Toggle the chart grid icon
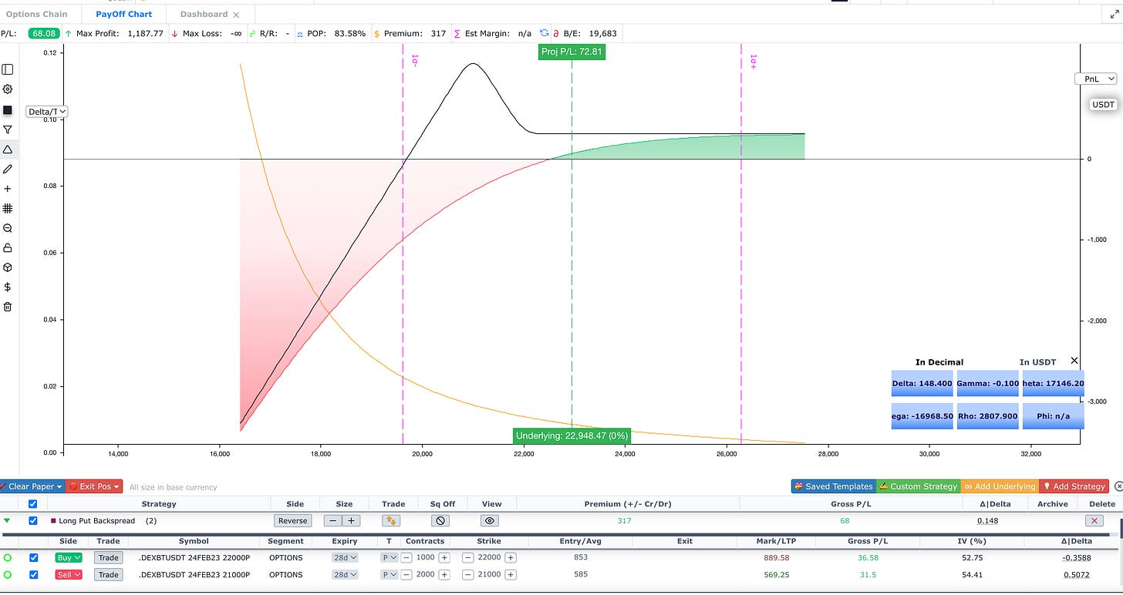This screenshot has height=595, width=1123. [x=8, y=208]
